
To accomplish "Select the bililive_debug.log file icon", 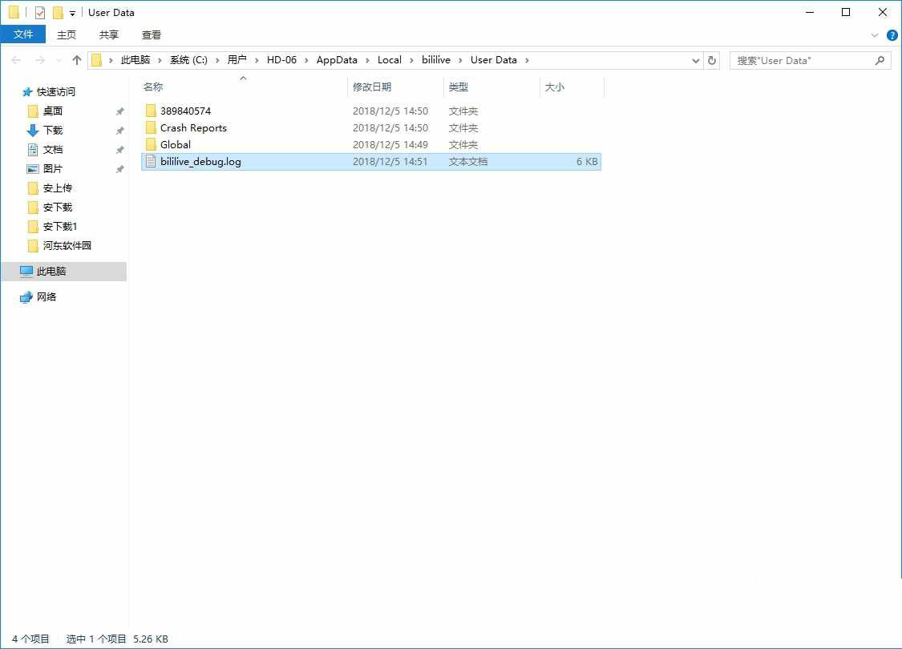I will point(150,162).
